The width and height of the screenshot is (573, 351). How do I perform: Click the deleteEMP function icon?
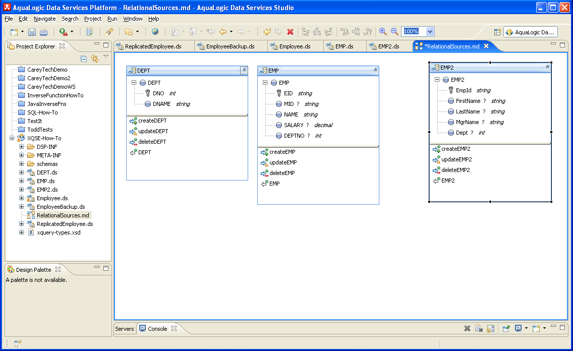pos(264,173)
